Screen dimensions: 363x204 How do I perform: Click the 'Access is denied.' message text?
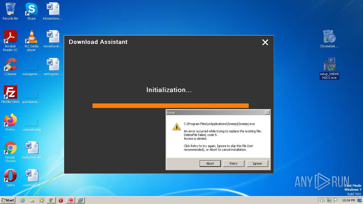(x=195, y=139)
